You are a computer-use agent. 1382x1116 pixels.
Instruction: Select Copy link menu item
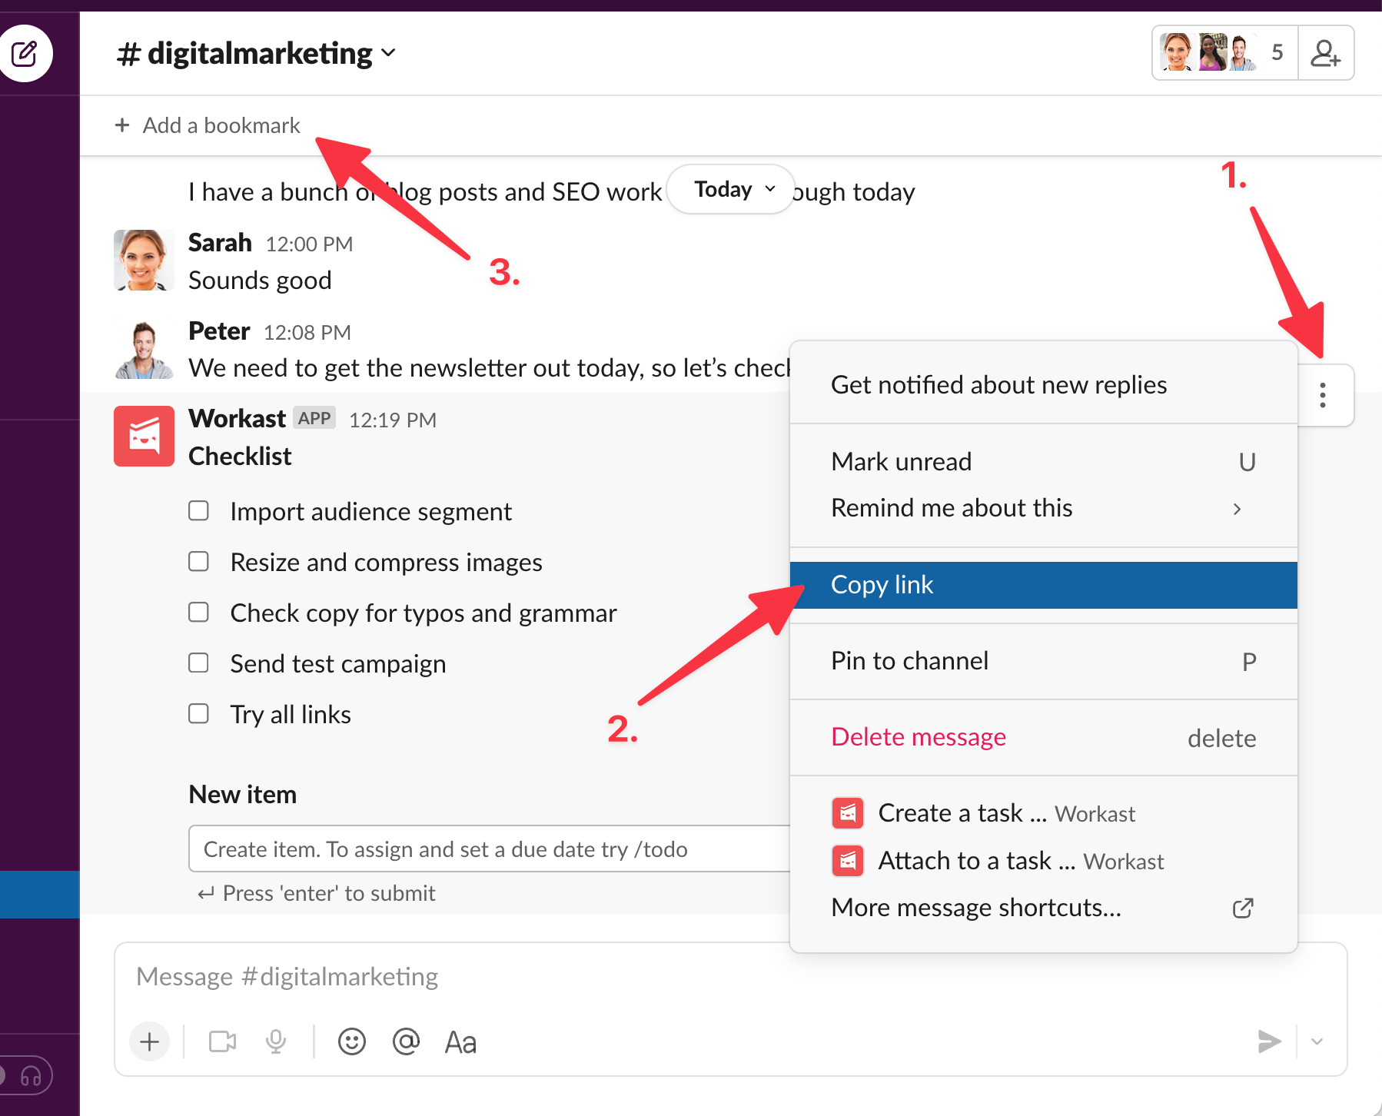1043,585
